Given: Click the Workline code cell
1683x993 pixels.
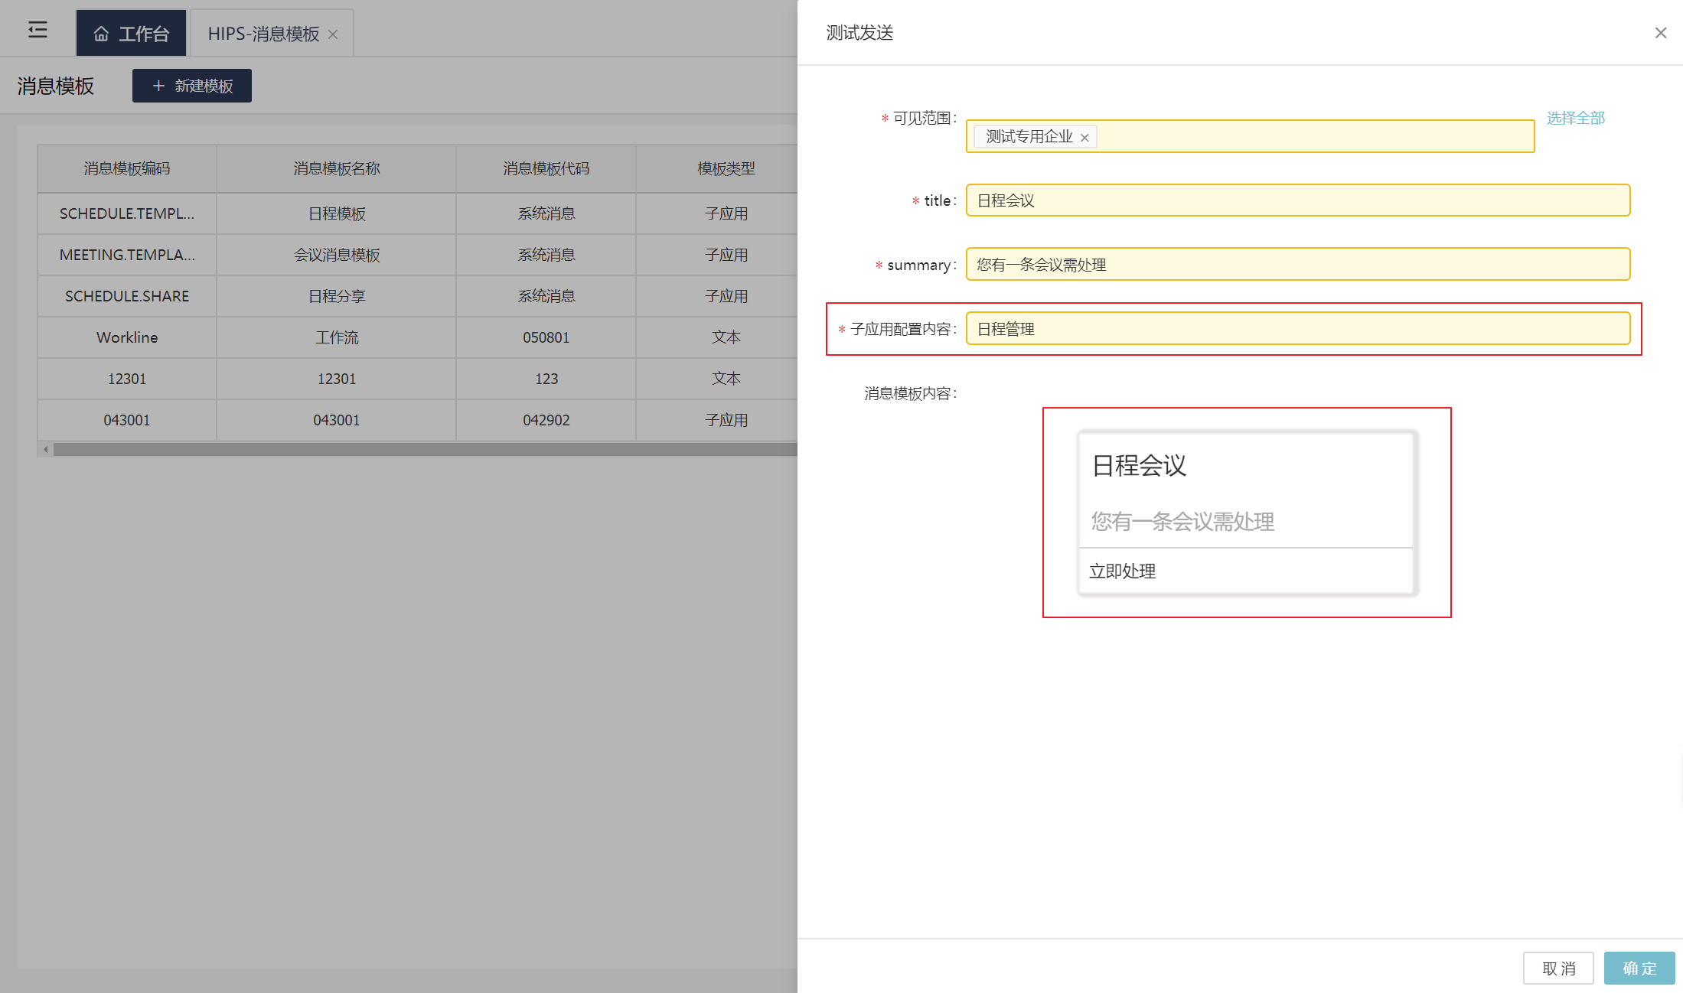Looking at the screenshot, I should pyautogui.click(x=127, y=337).
